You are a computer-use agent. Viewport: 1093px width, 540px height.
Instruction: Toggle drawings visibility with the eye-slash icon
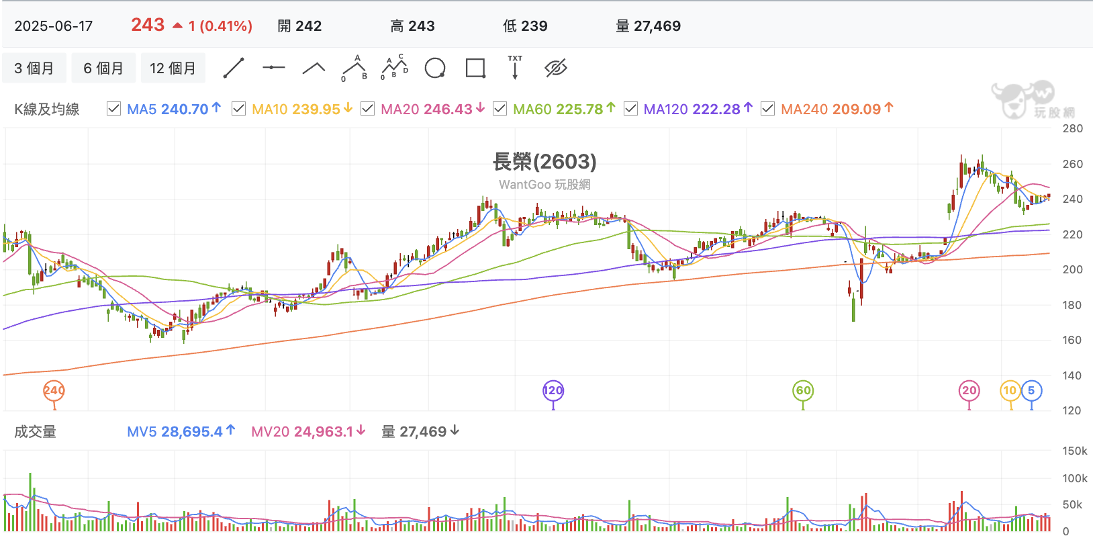pyautogui.click(x=556, y=68)
